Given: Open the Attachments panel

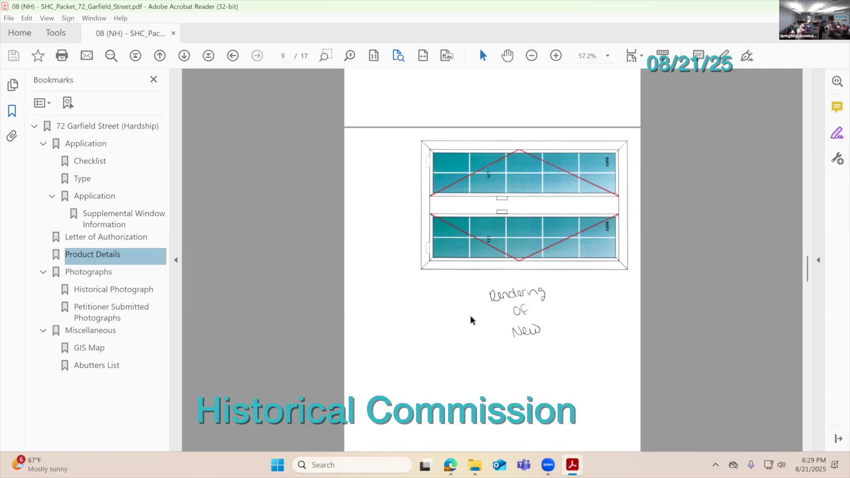Looking at the screenshot, I should tap(12, 136).
